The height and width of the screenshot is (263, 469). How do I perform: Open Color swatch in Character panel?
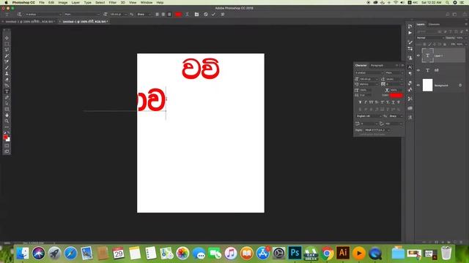coord(396,95)
